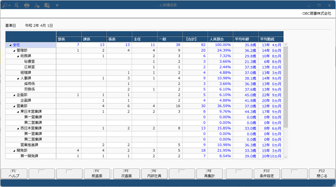
Task: Select the 秘書室 row
Action: [144, 62]
